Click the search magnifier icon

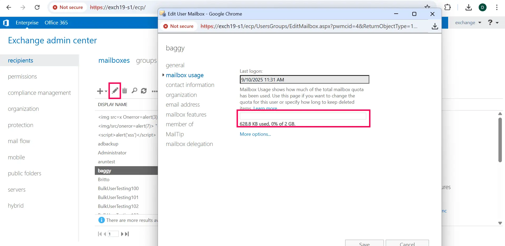pos(134,91)
